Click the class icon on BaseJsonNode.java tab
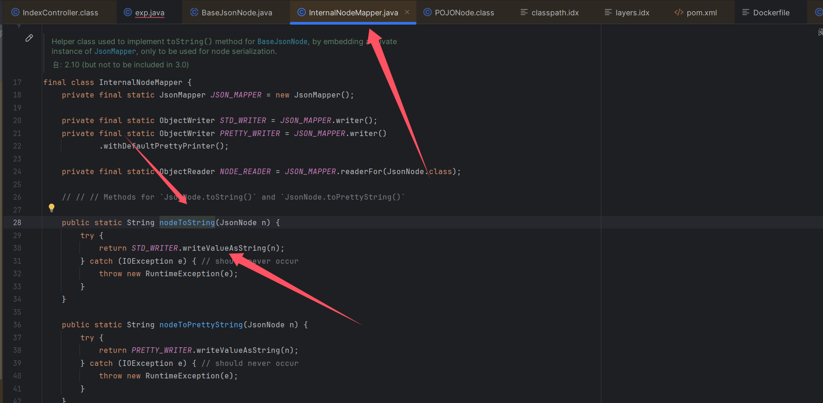This screenshot has height=403, width=823. click(194, 13)
